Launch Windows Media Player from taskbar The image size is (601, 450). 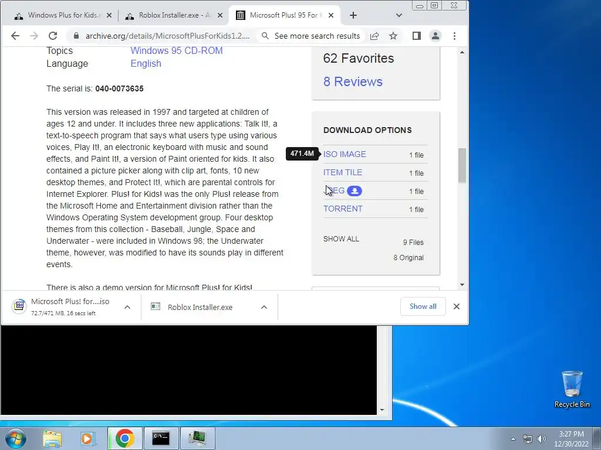[x=88, y=438]
